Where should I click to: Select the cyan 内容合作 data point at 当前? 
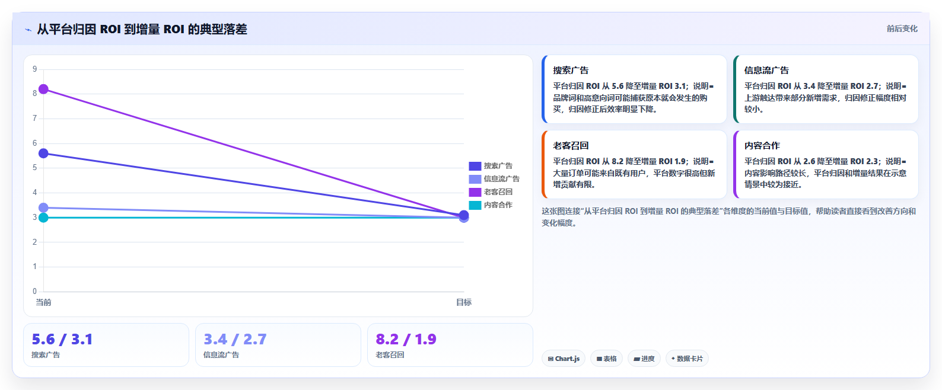pos(43,218)
